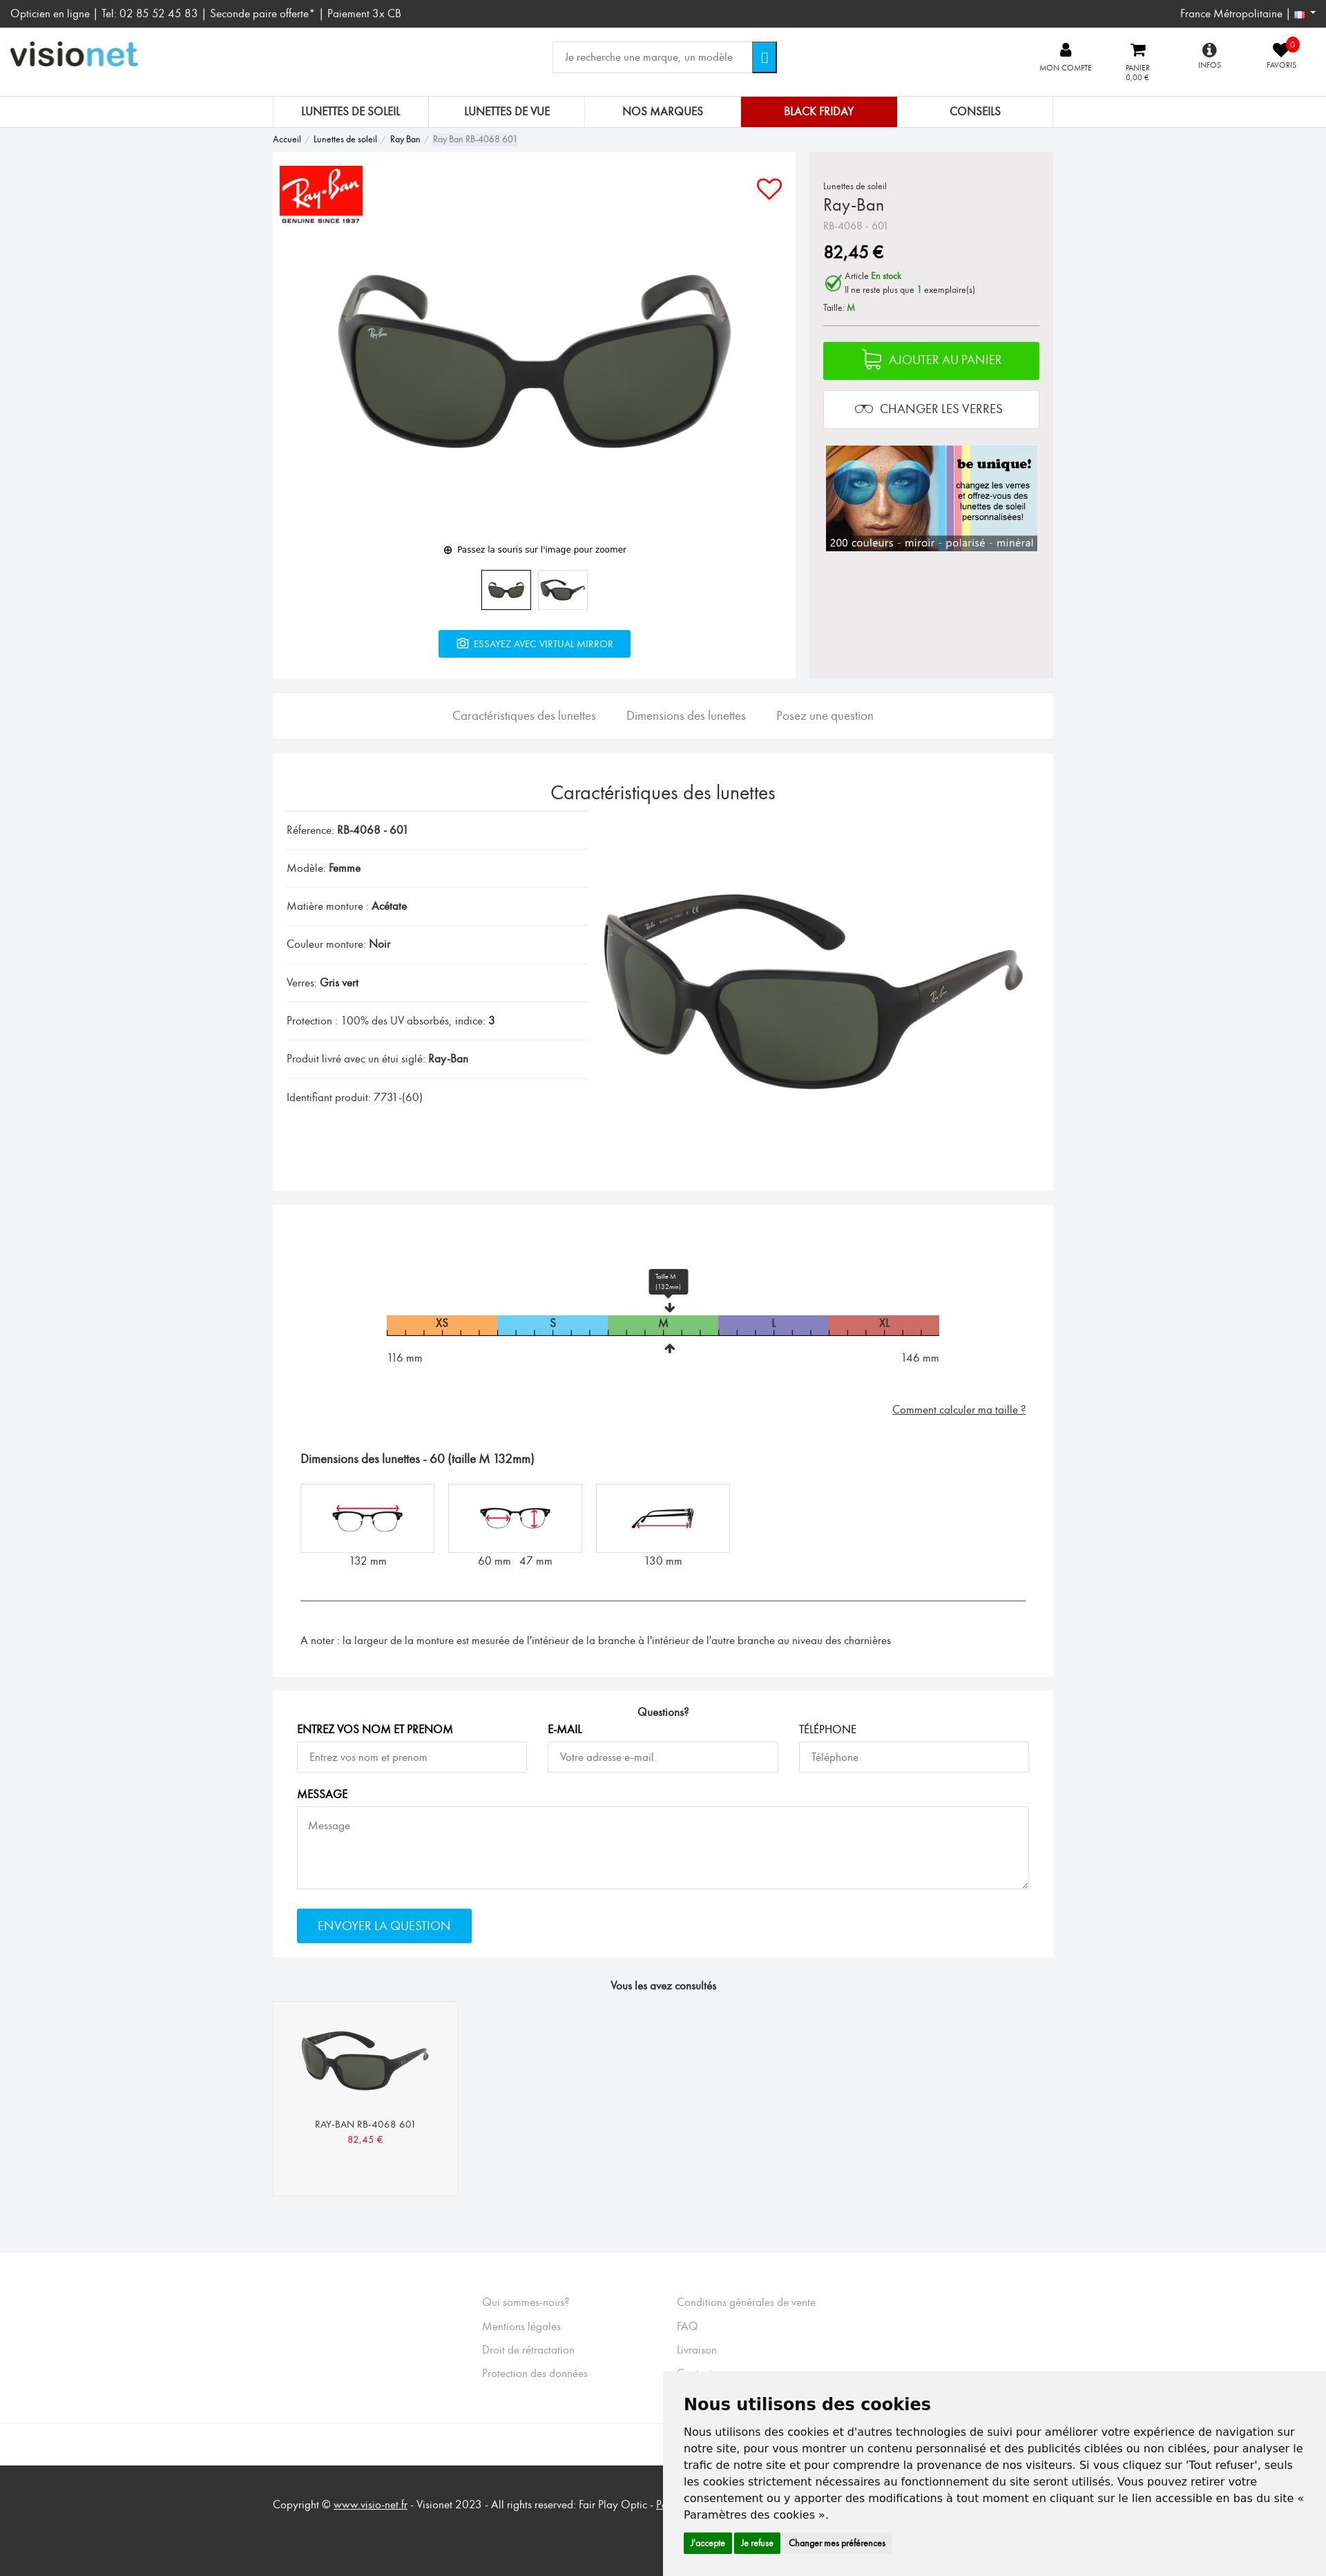Click Changer les verres button
This screenshot has height=2576, width=1326.
coord(931,409)
